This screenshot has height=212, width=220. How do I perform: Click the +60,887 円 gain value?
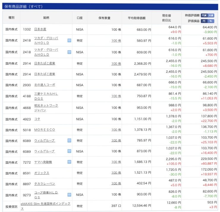click(x=209, y=163)
